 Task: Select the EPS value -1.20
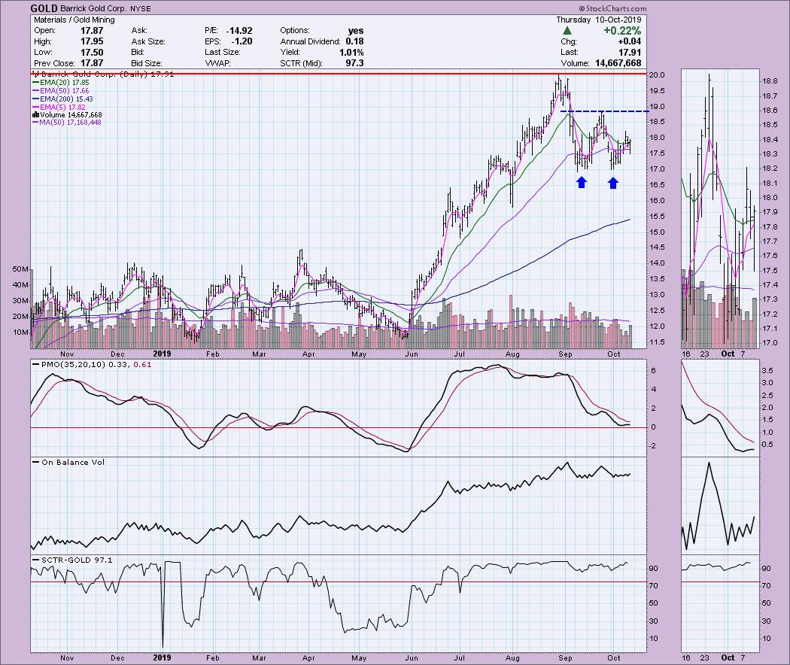click(x=242, y=41)
